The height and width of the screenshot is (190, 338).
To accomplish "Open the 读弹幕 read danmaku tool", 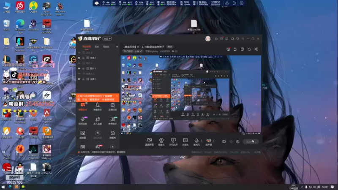I will pos(83,135).
